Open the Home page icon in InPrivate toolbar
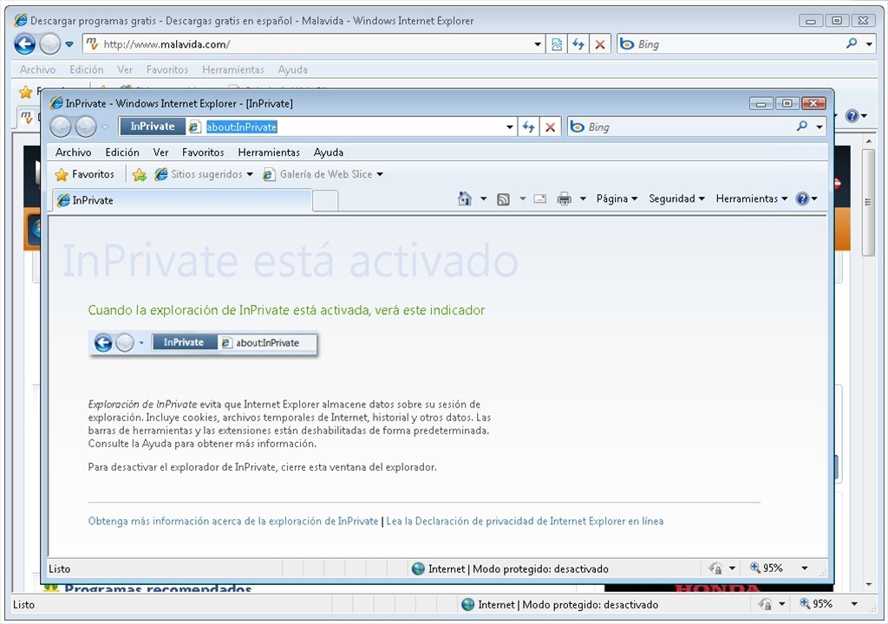Viewport: 888px width, 624px height. pos(465,198)
